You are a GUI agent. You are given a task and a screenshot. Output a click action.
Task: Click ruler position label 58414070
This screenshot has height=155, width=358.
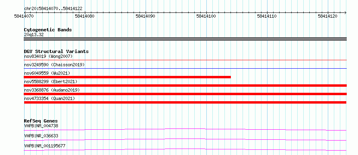24,16
